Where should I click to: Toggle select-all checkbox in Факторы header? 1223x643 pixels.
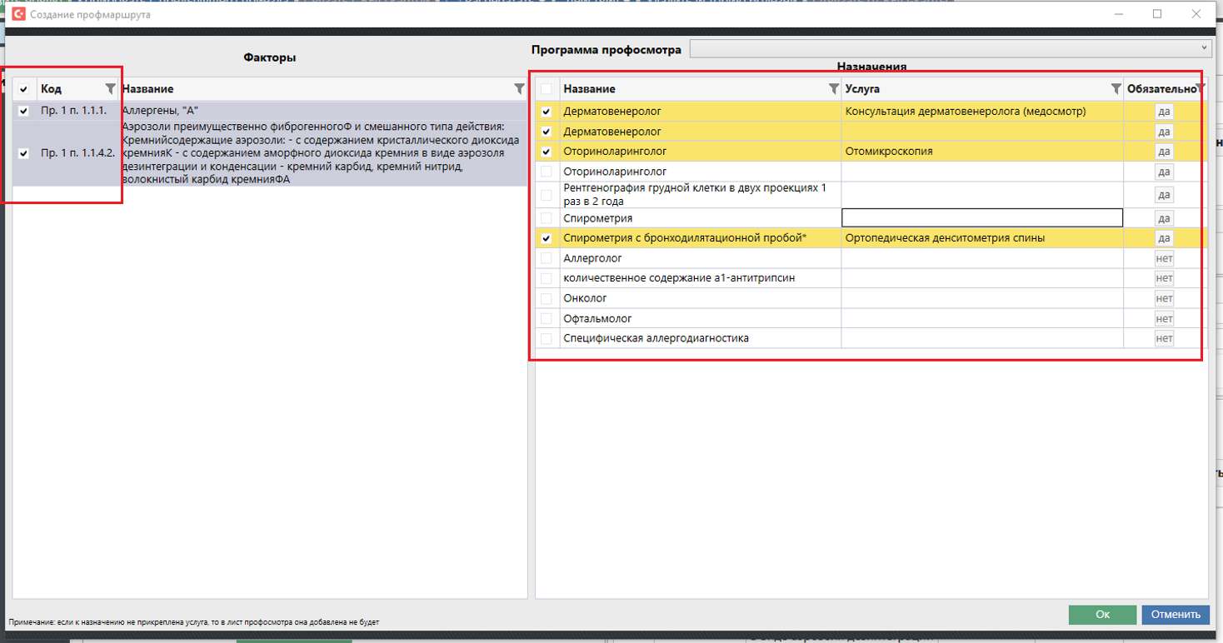[23, 89]
